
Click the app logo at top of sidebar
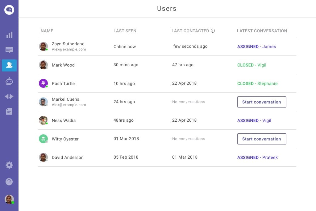[9, 10]
